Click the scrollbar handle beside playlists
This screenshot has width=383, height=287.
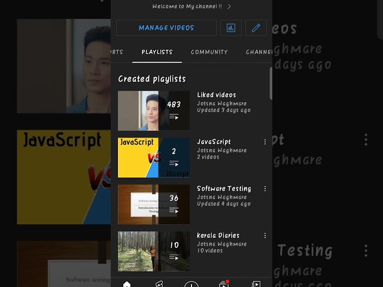click(271, 84)
